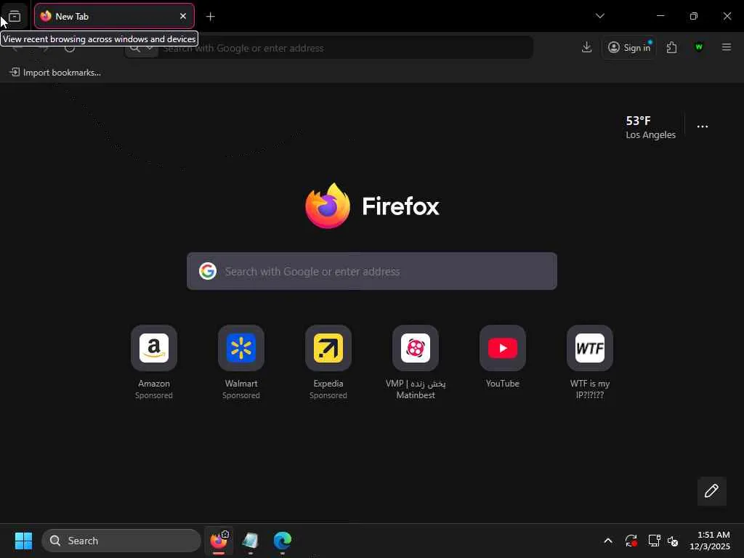Image resolution: width=744 pixels, height=558 pixels.
Task: Focus the Search with Google center box
Action: tap(371, 271)
